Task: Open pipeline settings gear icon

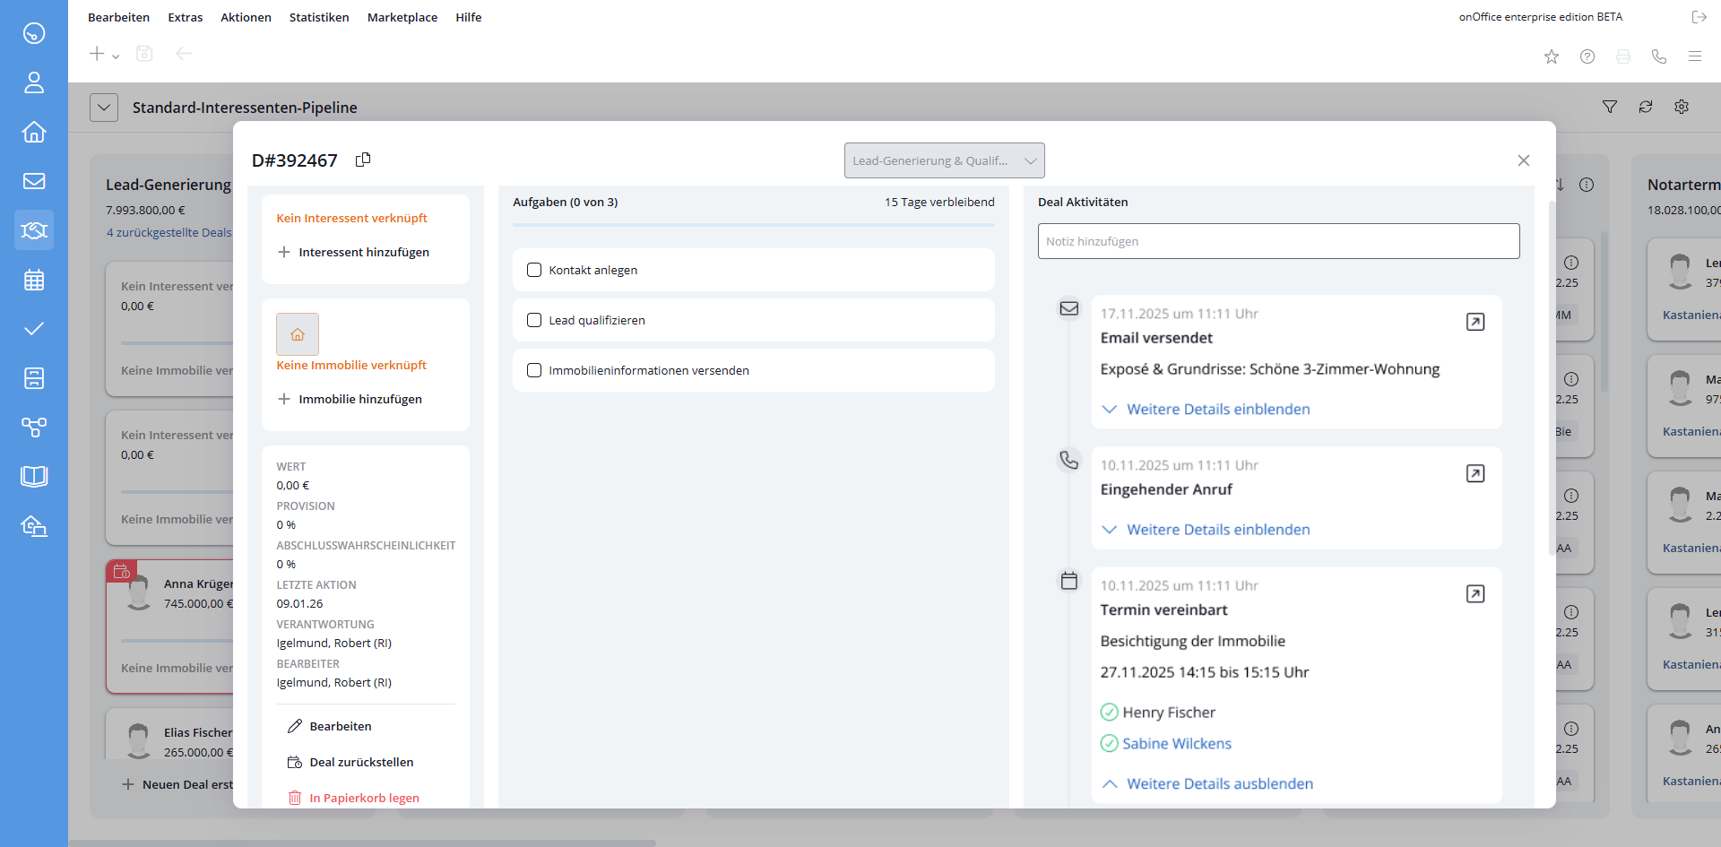Action: coord(1682,107)
